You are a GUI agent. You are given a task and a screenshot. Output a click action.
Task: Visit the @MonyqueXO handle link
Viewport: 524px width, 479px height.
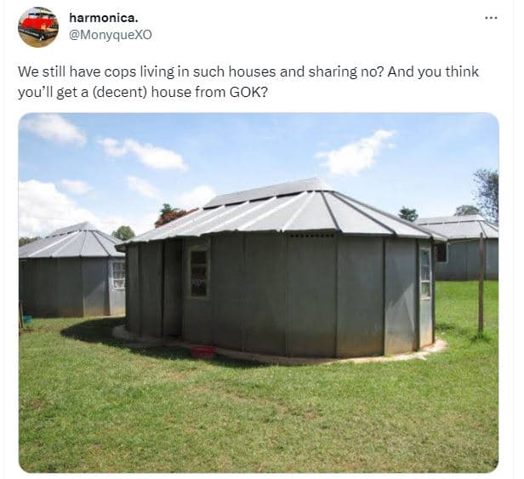pos(111,35)
